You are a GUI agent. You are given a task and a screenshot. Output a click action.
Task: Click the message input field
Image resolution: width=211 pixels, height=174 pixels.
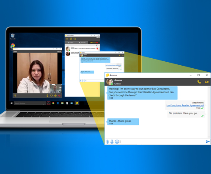tap(162, 142)
